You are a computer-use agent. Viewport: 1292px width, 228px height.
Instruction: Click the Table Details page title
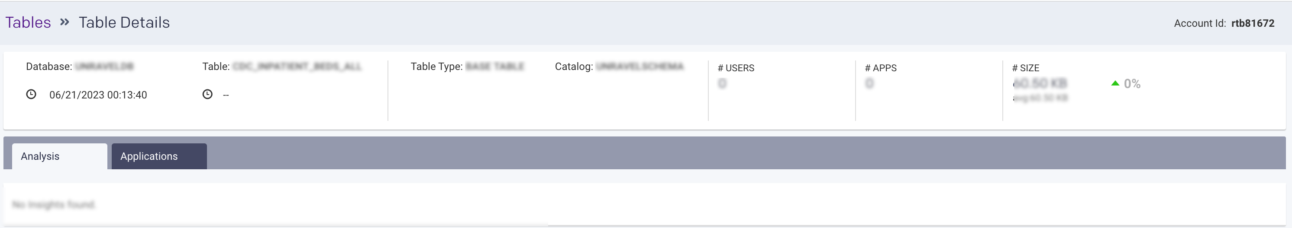click(x=124, y=22)
